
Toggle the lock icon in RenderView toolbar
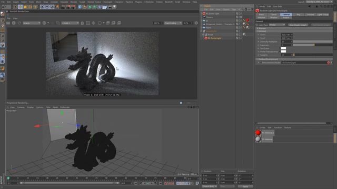[82, 23]
